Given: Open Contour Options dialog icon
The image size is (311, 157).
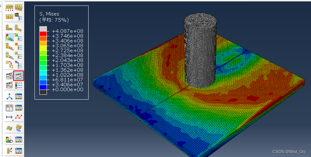Looking at the screenshot, I should 19,37.
